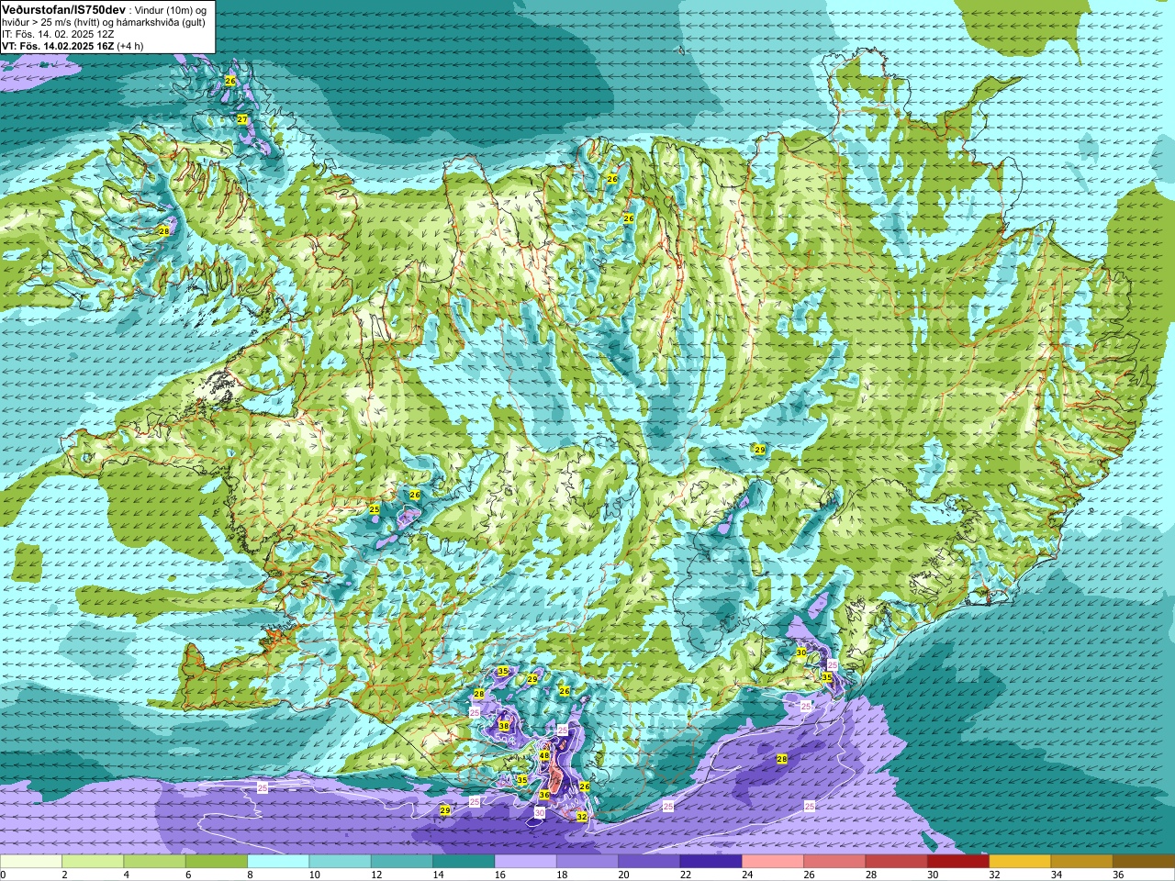
Task: Pick the 24–26 m/s pink legend swatch
Action: 773,862
